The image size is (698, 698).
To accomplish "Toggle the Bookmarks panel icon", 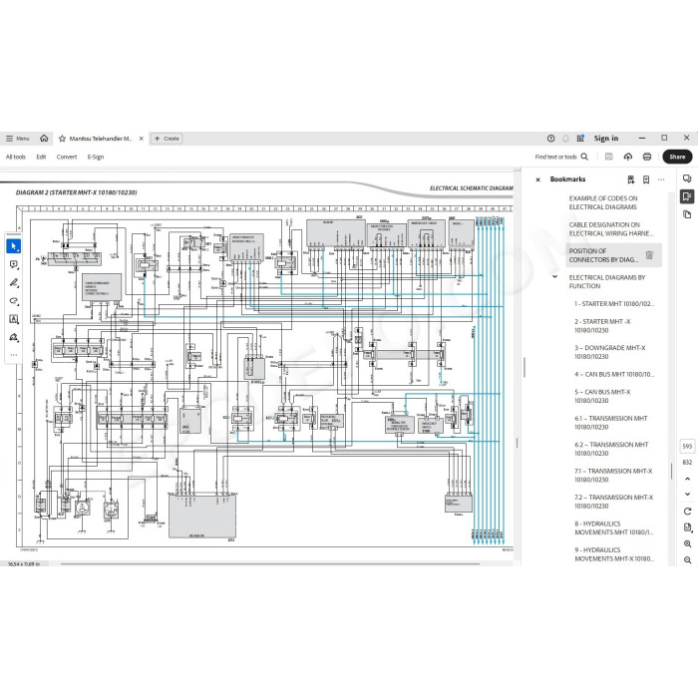I will (x=687, y=196).
